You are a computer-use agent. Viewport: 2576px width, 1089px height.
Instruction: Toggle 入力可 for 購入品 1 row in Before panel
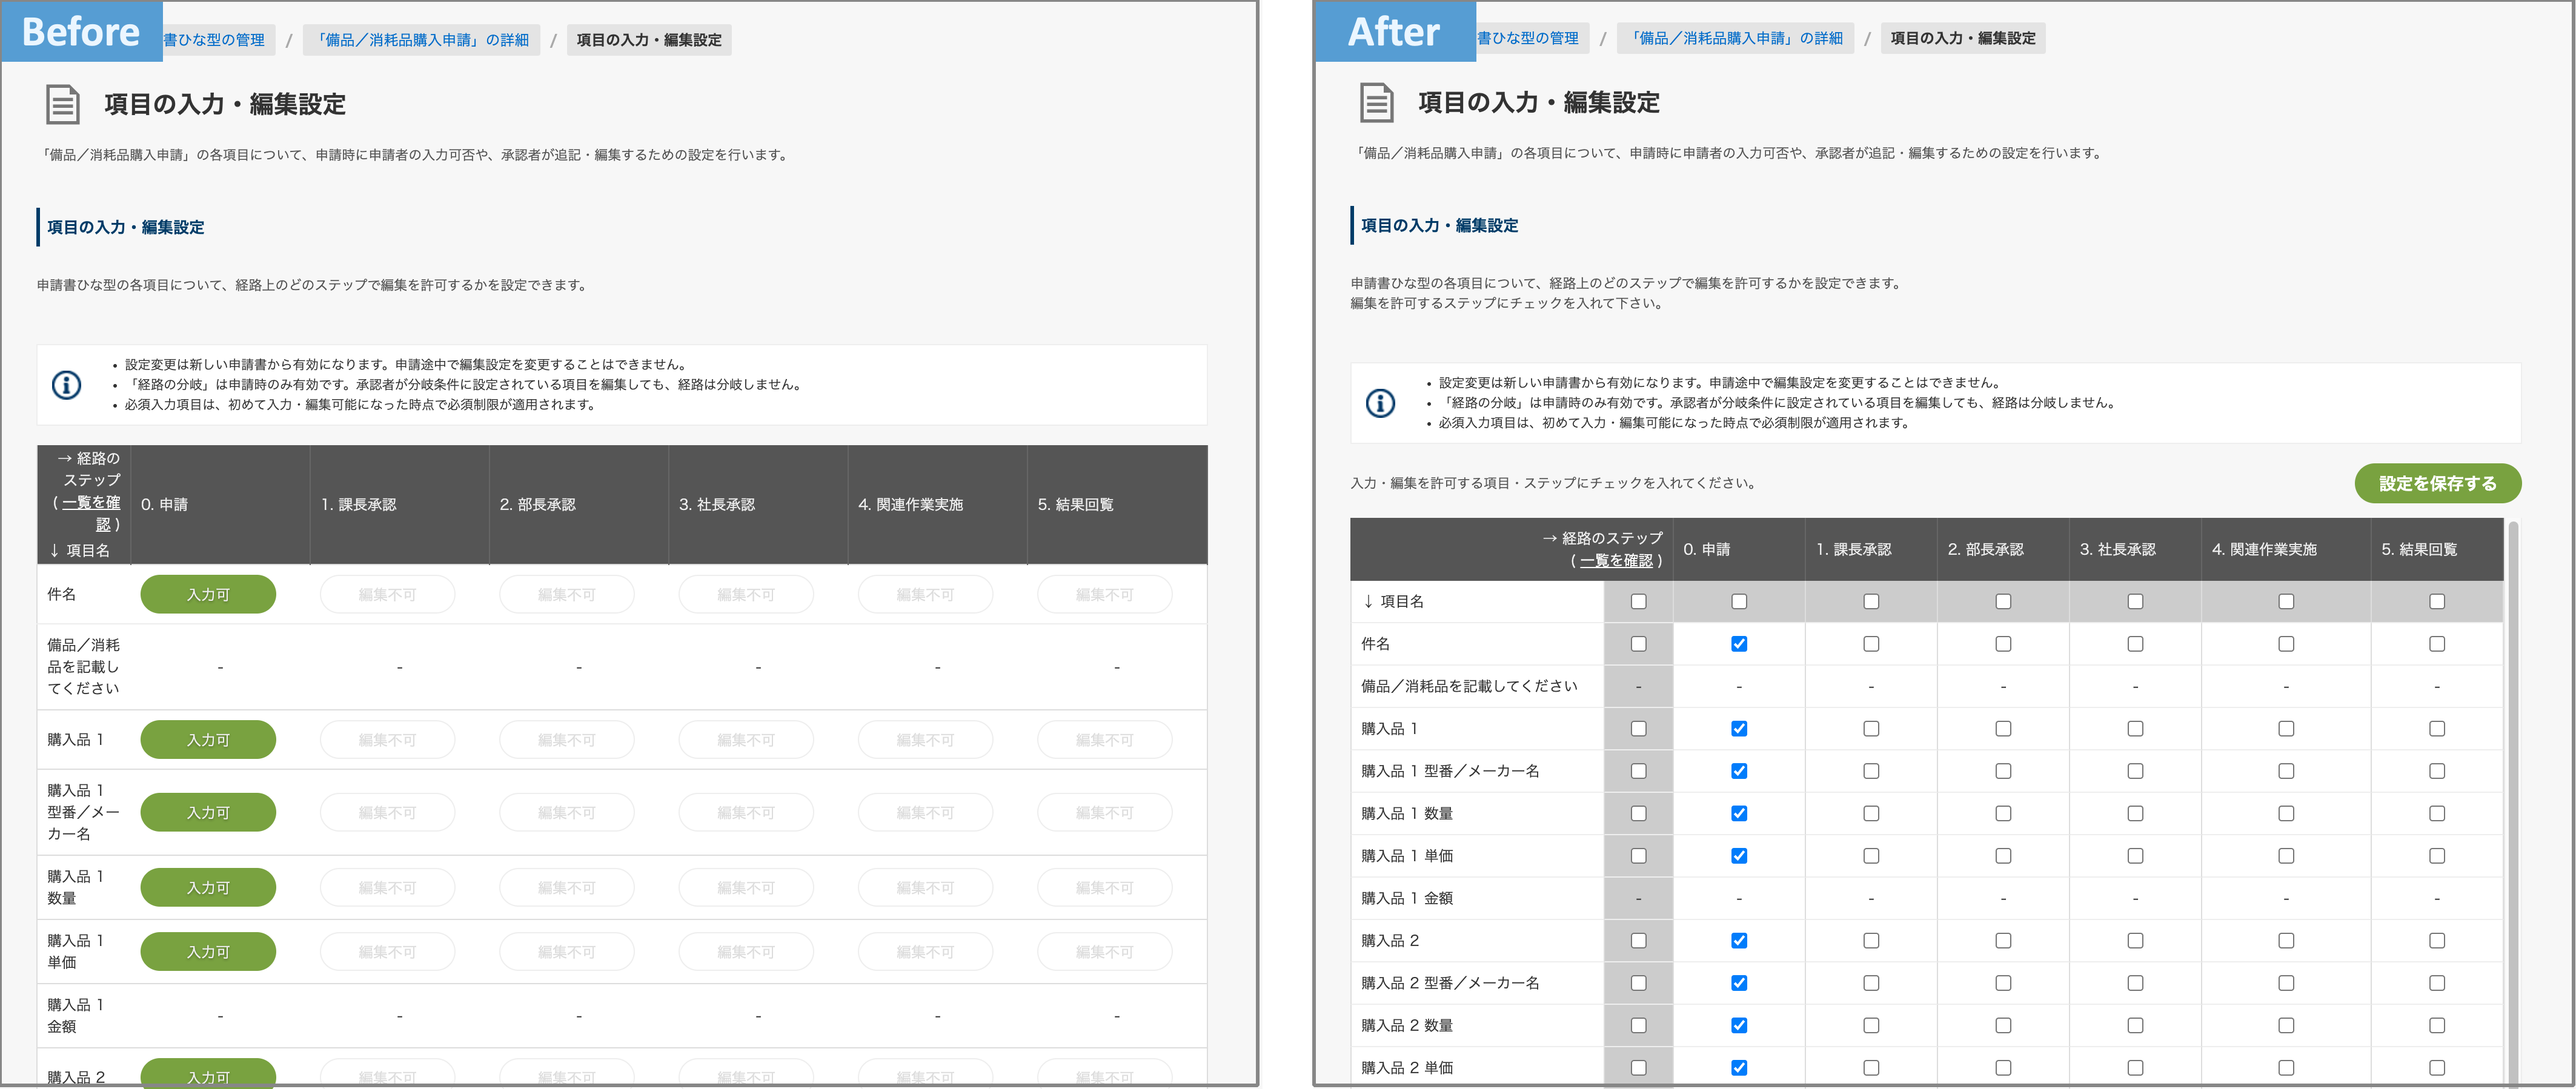coord(208,740)
